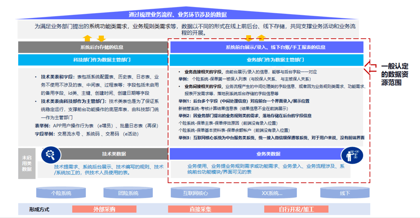Select the XX系统... database cylinder
Screen dimensions: 420x218
click(272, 193)
